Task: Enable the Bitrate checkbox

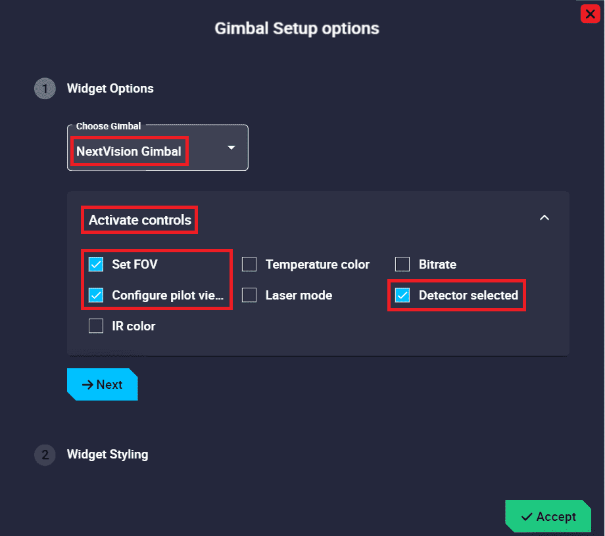Action: pyautogui.click(x=402, y=264)
